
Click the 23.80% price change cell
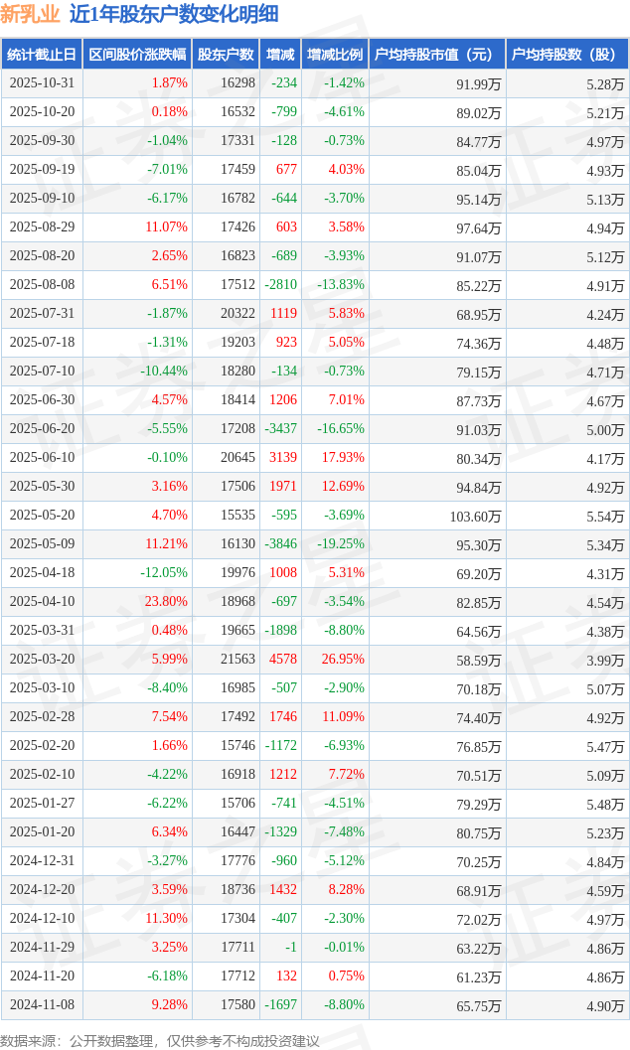[165, 602]
